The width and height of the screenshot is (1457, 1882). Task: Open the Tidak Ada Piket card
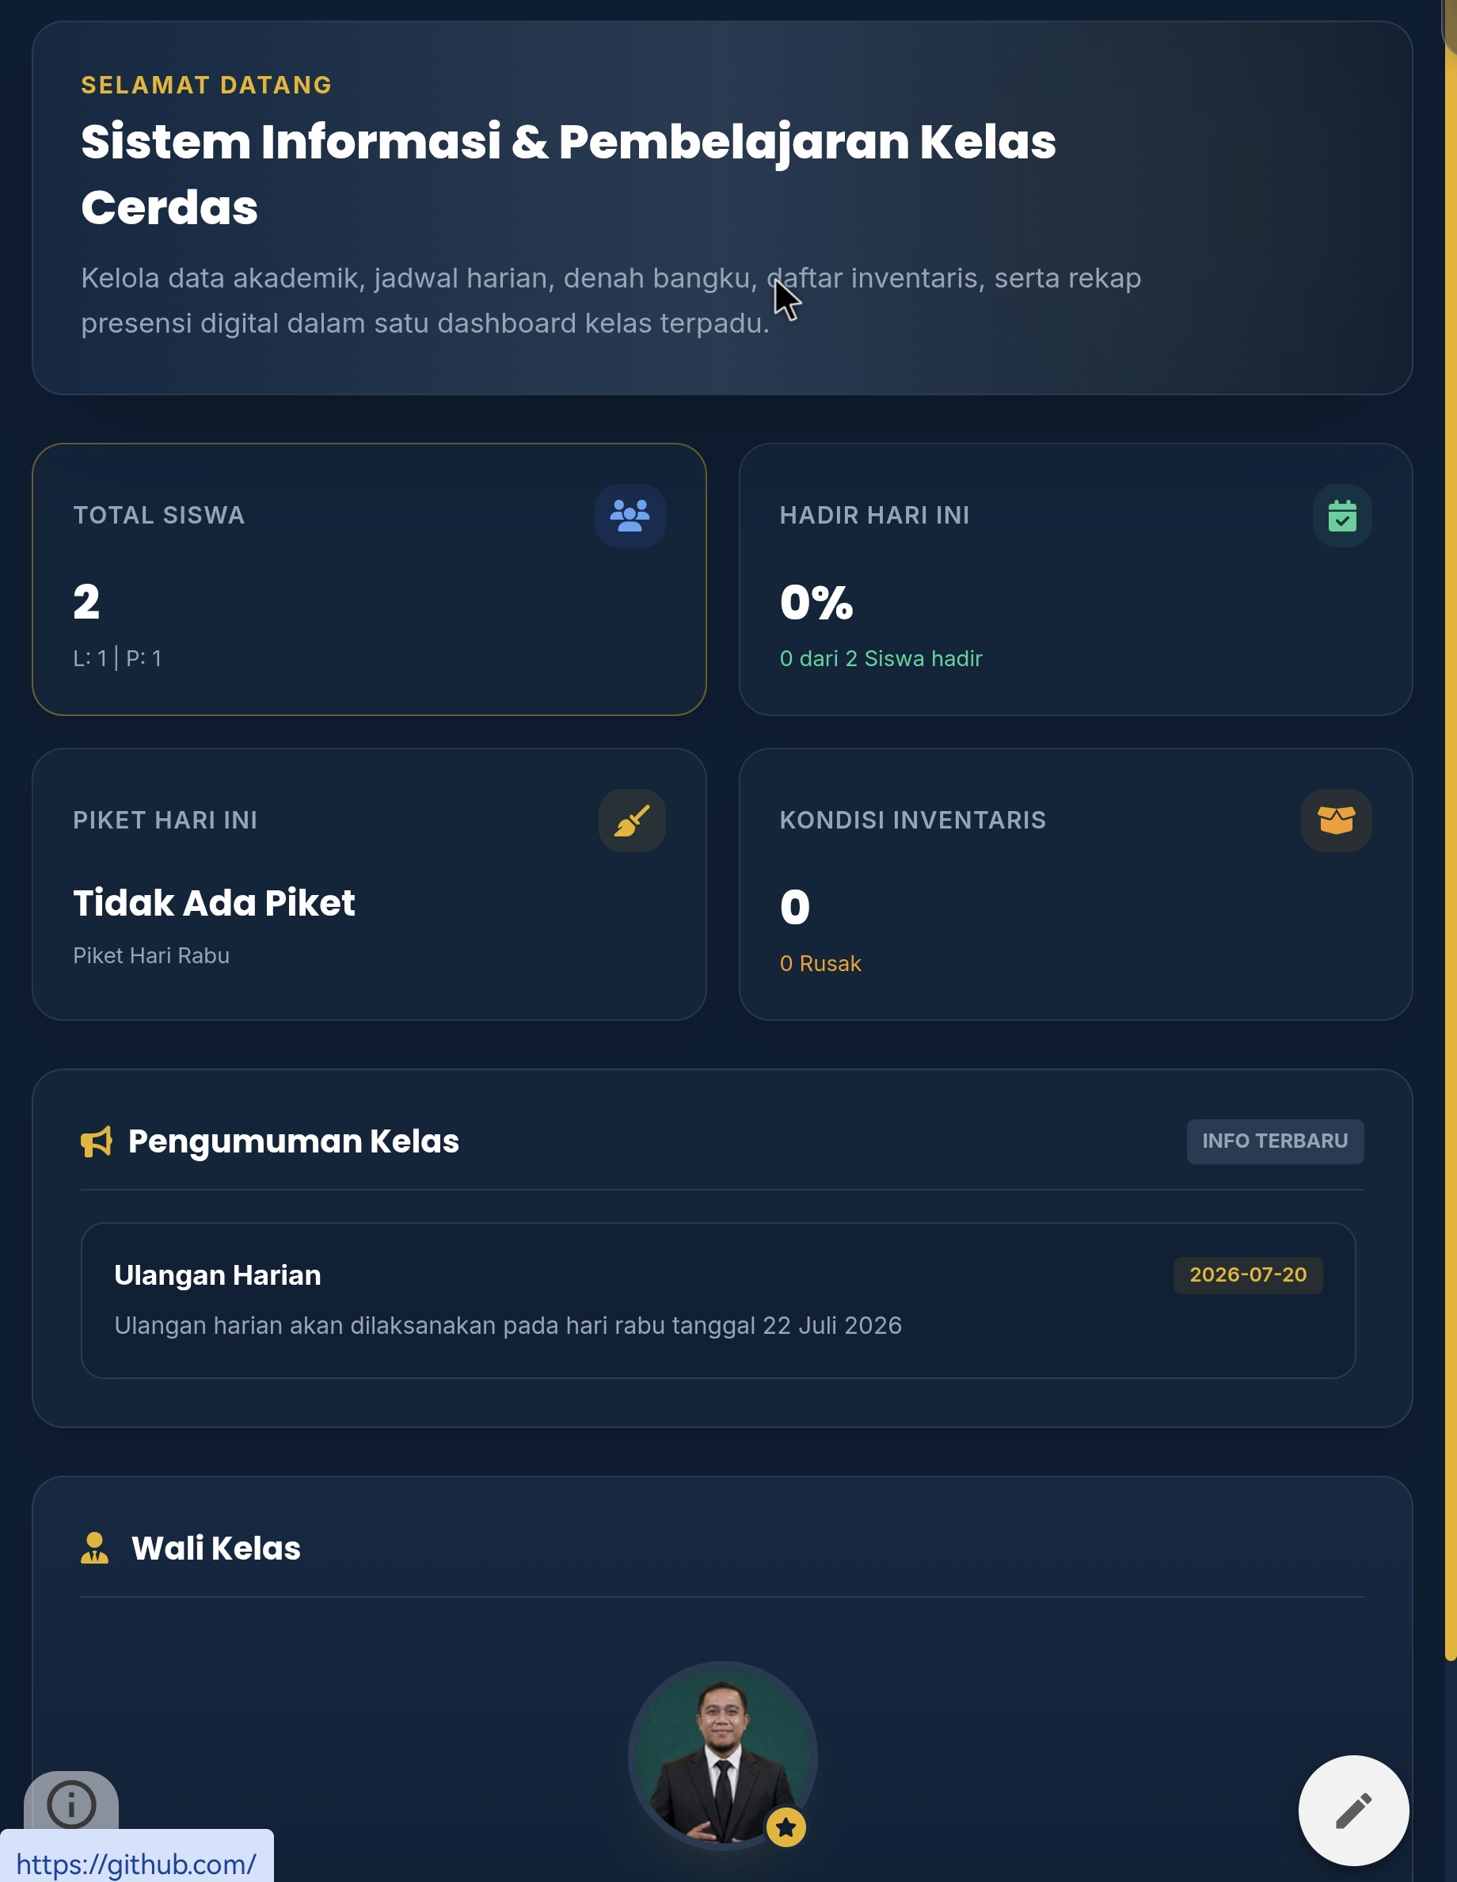369,884
